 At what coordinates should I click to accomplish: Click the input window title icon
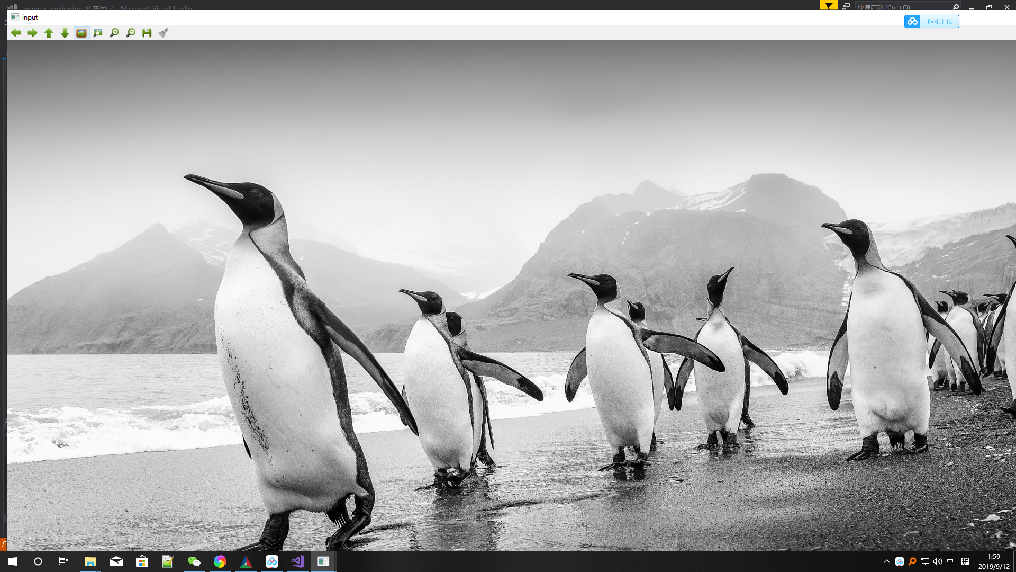coord(15,17)
